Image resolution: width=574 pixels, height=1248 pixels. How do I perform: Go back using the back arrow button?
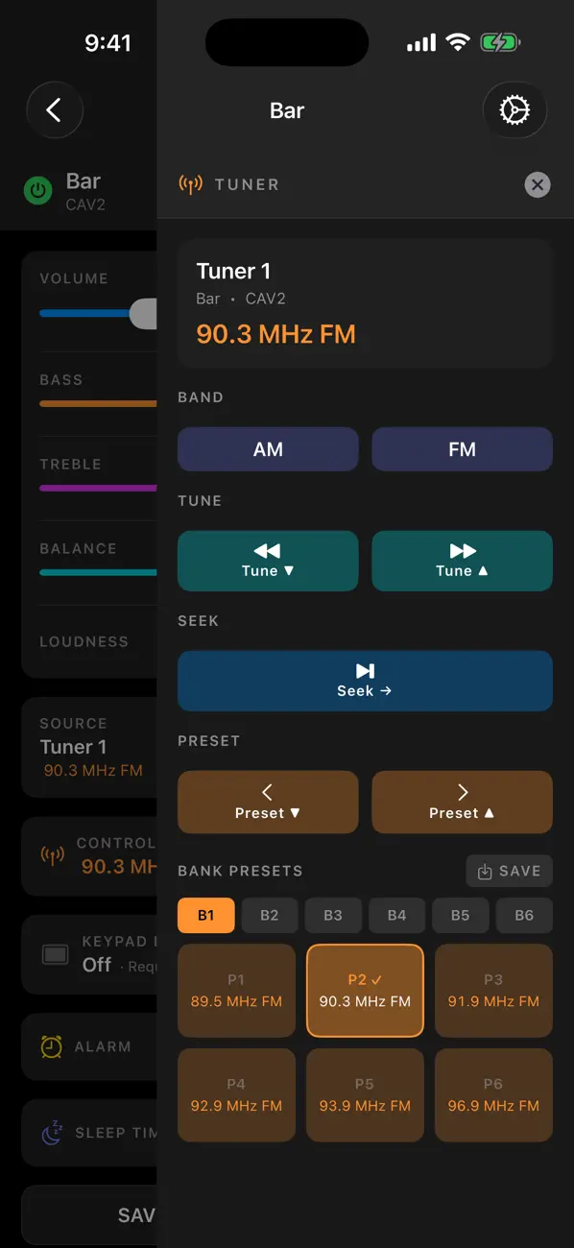coord(55,110)
